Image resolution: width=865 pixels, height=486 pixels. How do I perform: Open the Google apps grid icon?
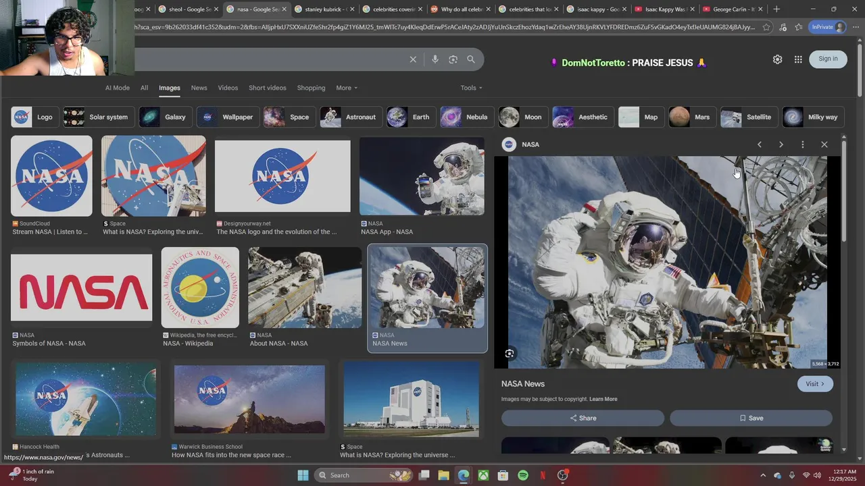798,59
